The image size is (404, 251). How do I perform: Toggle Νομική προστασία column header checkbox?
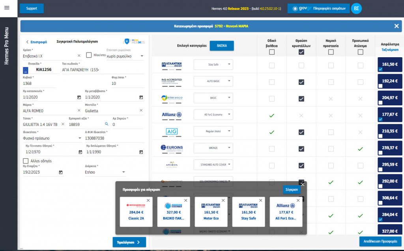click(331, 52)
